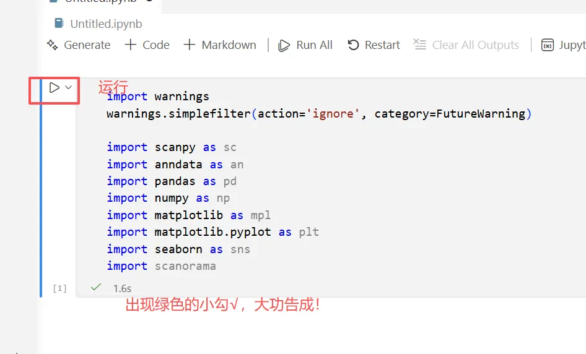Click the Untitled.ipynb breadcrumb label
Image resolution: width=586 pixels, height=354 pixels.
click(106, 24)
